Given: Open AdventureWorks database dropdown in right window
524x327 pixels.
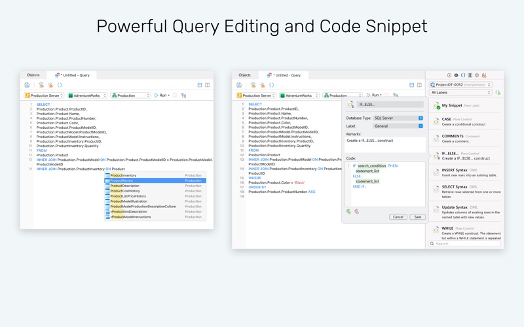Looking at the screenshot, I should coord(299,95).
